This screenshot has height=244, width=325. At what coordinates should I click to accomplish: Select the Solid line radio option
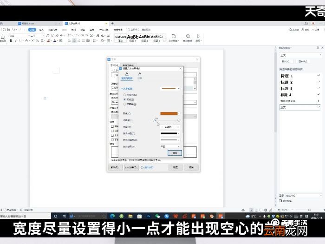(124, 99)
